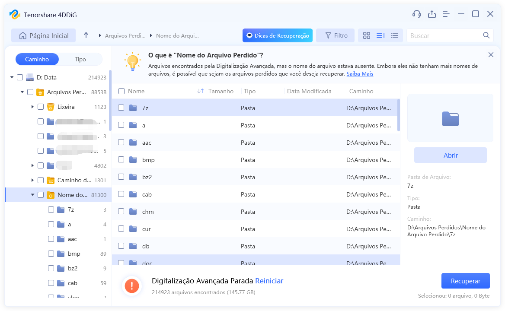This screenshot has width=505, height=311.
Task: Click the Reiniciar scan link
Action: [269, 281]
